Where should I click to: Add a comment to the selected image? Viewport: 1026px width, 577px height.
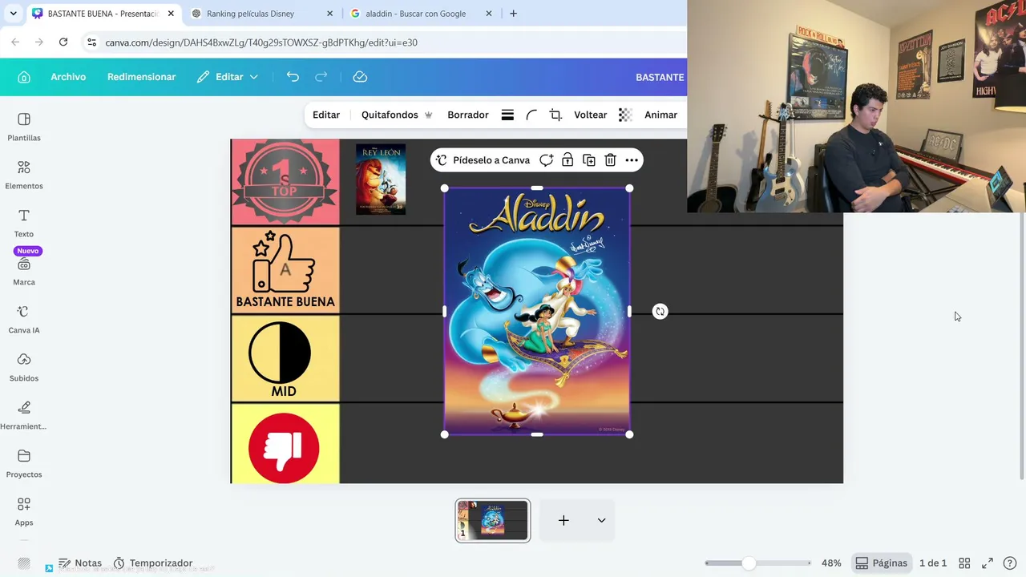click(x=546, y=160)
